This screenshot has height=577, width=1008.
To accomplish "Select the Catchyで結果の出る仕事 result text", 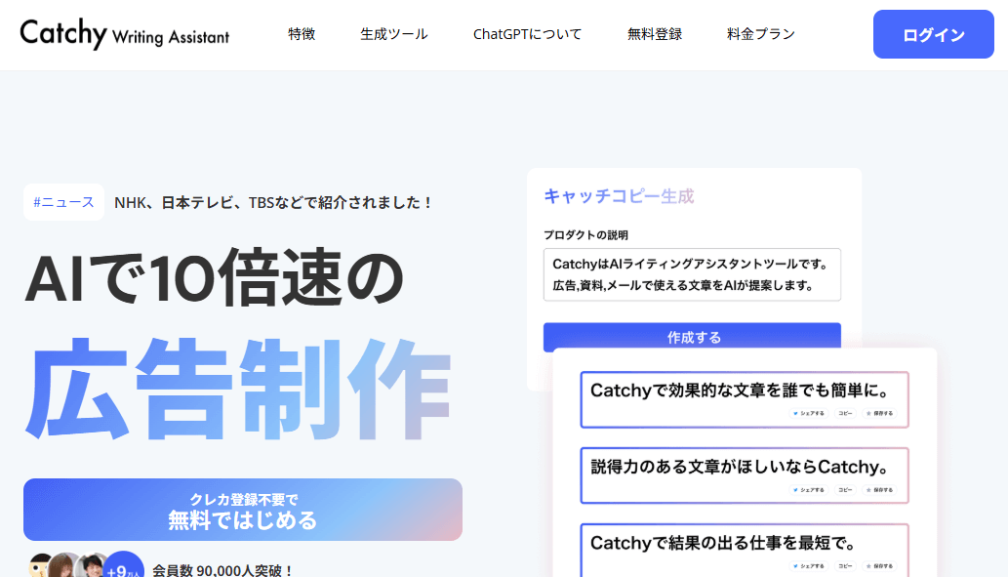I will click(x=724, y=544).
